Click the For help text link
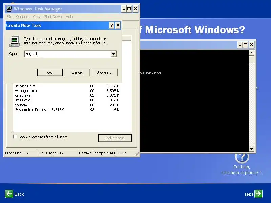The image size is (271, 203). (x=242, y=170)
